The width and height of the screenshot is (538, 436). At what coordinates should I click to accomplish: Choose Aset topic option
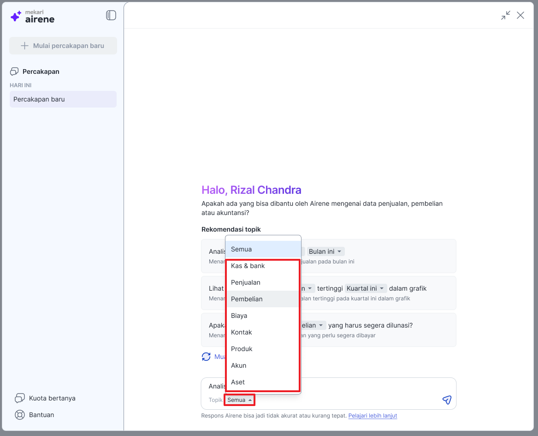coord(263,382)
